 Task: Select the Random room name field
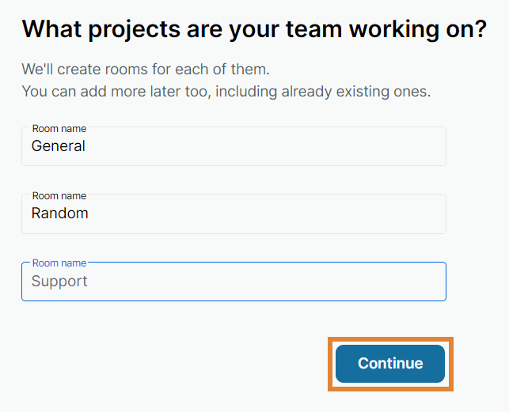point(234,214)
